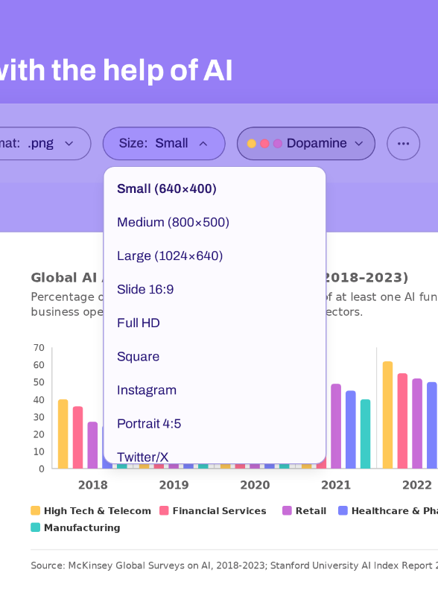438x593 pixels.
Task: Choose the Slide 16:9 size
Action: click(x=215, y=289)
